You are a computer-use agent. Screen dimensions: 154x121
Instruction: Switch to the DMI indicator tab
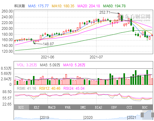(83, 107)
